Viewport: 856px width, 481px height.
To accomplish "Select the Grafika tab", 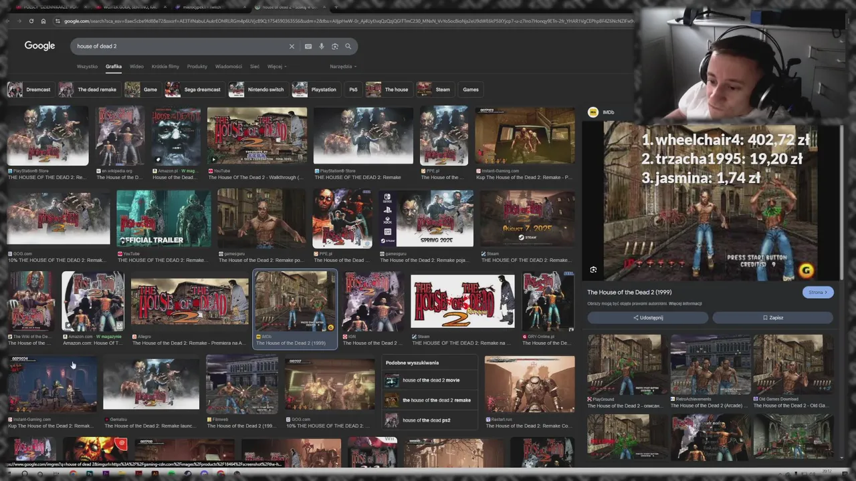I will point(114,67).
